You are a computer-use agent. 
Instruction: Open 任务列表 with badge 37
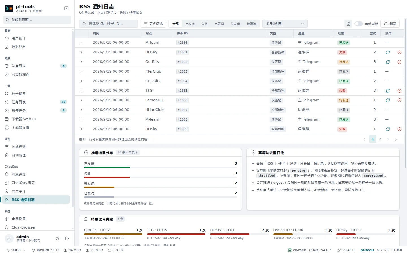[x=36, y=102]
